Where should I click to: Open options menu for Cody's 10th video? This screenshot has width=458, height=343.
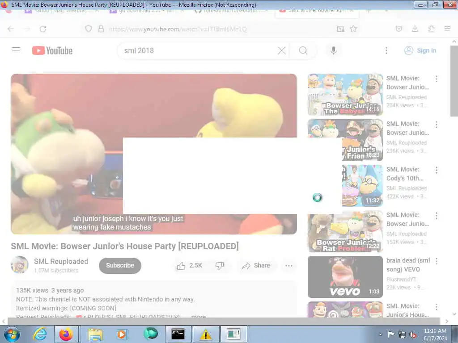click(x=437, y=170)
